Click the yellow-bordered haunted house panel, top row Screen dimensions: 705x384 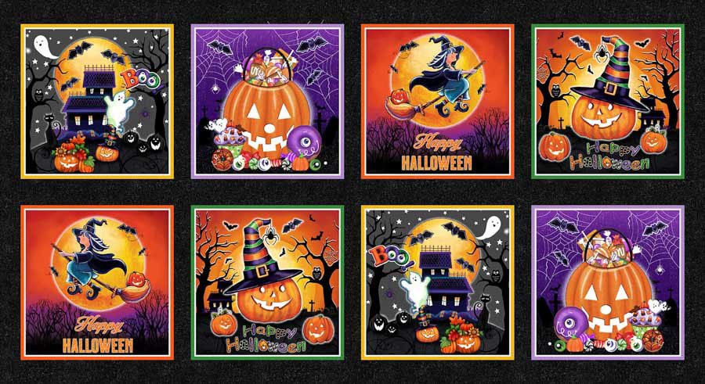[x=97, y=102]
